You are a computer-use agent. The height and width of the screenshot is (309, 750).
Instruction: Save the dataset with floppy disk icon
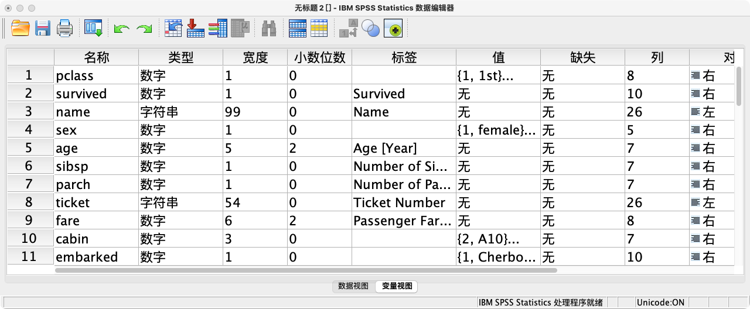coord(43,28)
